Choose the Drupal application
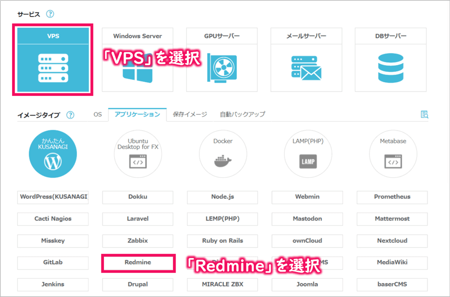450x297 pixels. [x=138, y=284]
